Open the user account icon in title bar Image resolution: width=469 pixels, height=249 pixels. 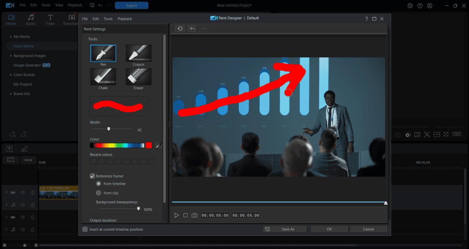(x=430, y=6)
